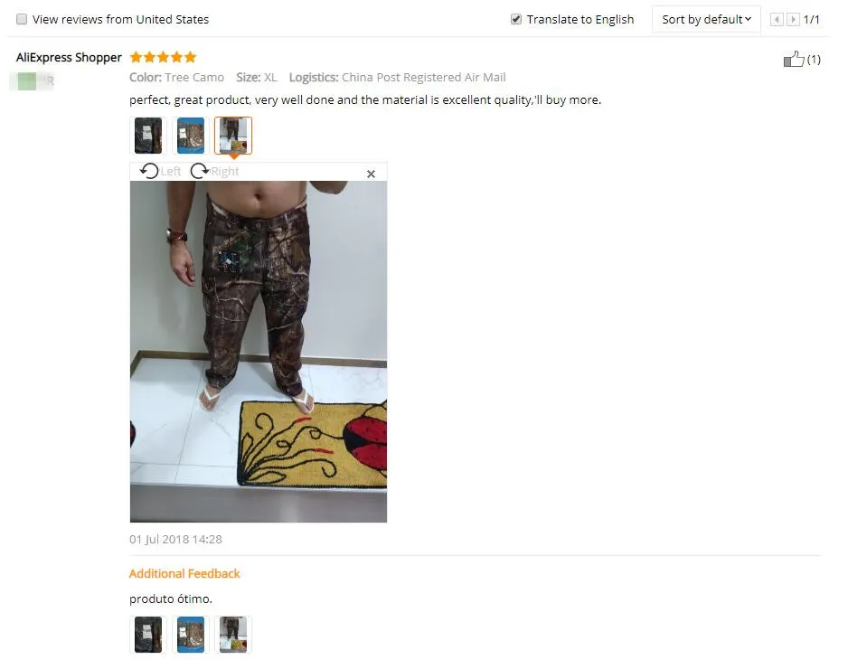Image resolution: width=848 pixels, height=660 pixels.
Task: Uncheck Translate to English
Action: [516, 19]
